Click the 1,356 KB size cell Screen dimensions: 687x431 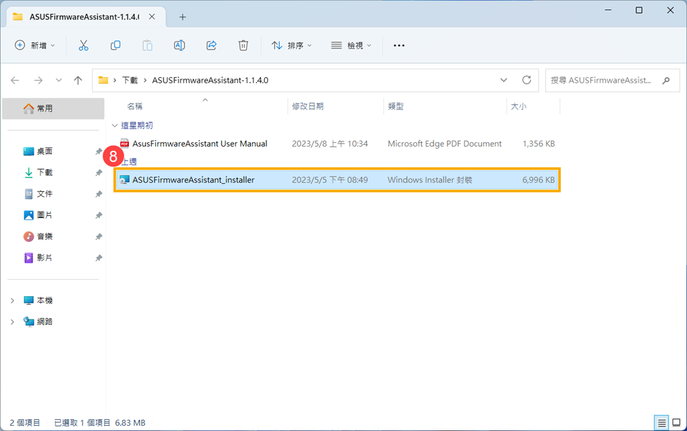(538, 143)
